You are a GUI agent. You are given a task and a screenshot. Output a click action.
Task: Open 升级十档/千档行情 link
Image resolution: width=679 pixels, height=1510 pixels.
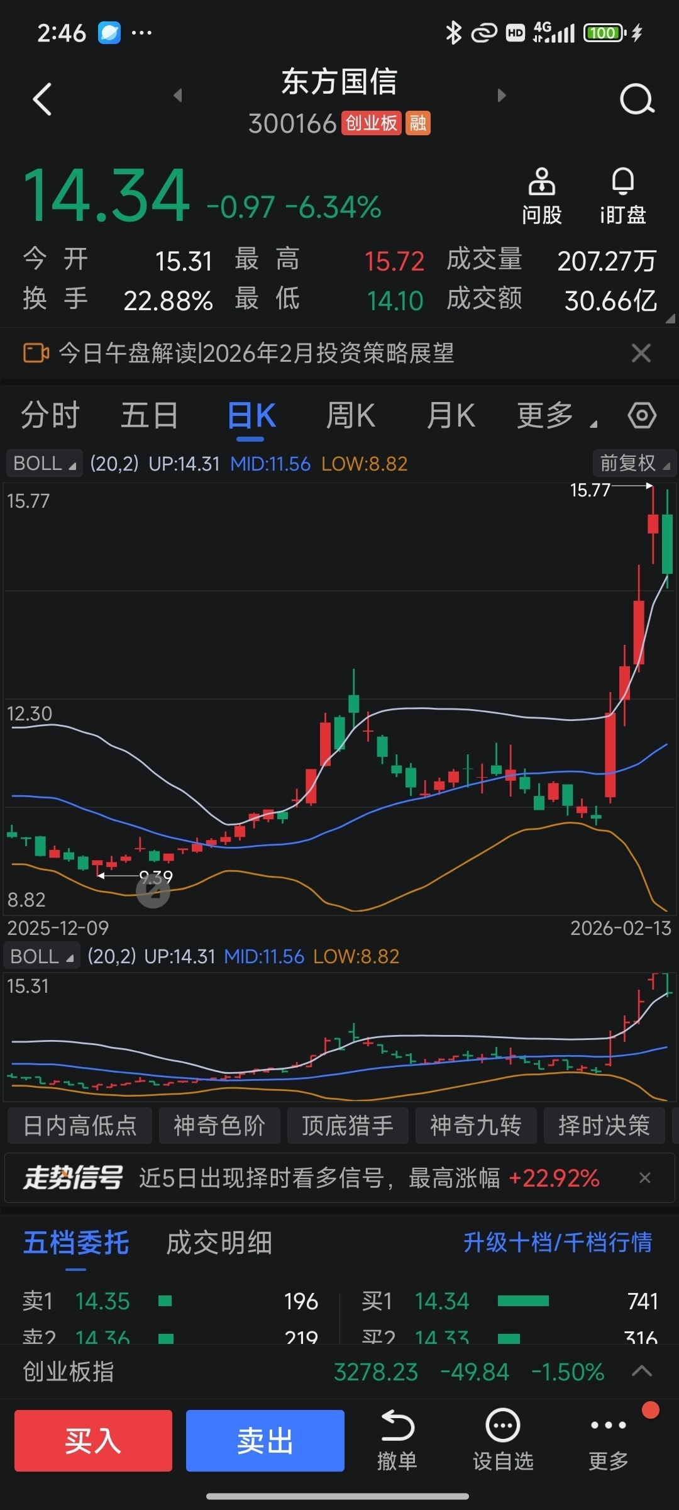point(558,1243)
